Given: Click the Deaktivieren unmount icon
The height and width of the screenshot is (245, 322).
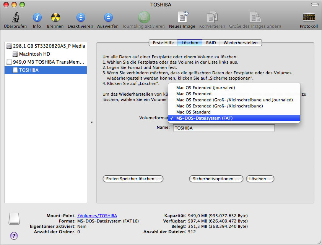Looking at the screenshot, I should coord(80,18).
